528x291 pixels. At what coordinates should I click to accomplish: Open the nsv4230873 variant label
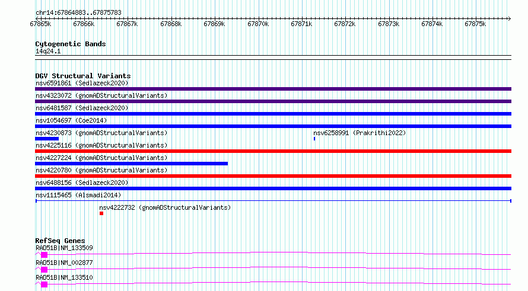click(x=101, y=133)
